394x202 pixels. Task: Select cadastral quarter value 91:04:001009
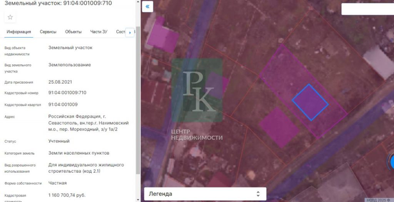coord(63,104)
